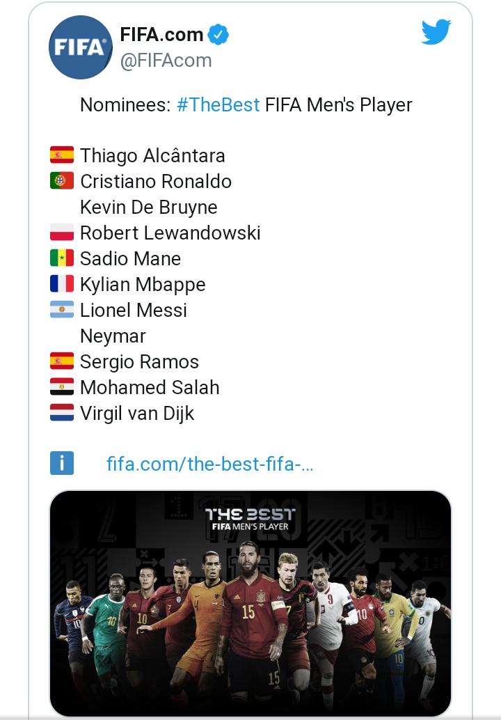Click the France flag beside Kylian Mbappe

tap(62, 284)
